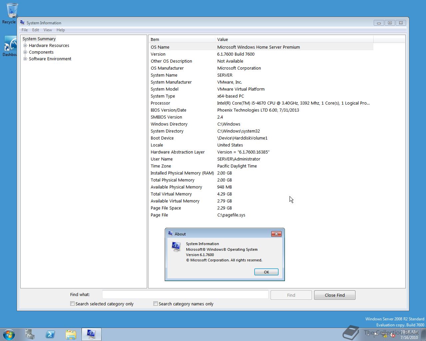Screen dimensions: 426x341
Task: Click the Windows Start orb
Action: [x=9, y=334]
